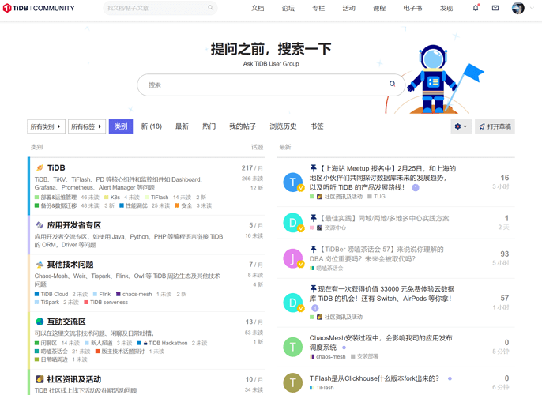The image size is (542, 395).
Task: Open 文档 in the top navigation
Action: point(258,8)
